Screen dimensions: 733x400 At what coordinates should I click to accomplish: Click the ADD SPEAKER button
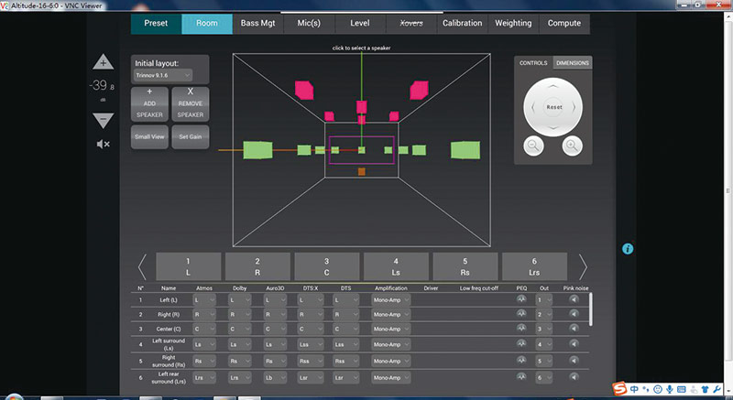[x=149, y=104]
